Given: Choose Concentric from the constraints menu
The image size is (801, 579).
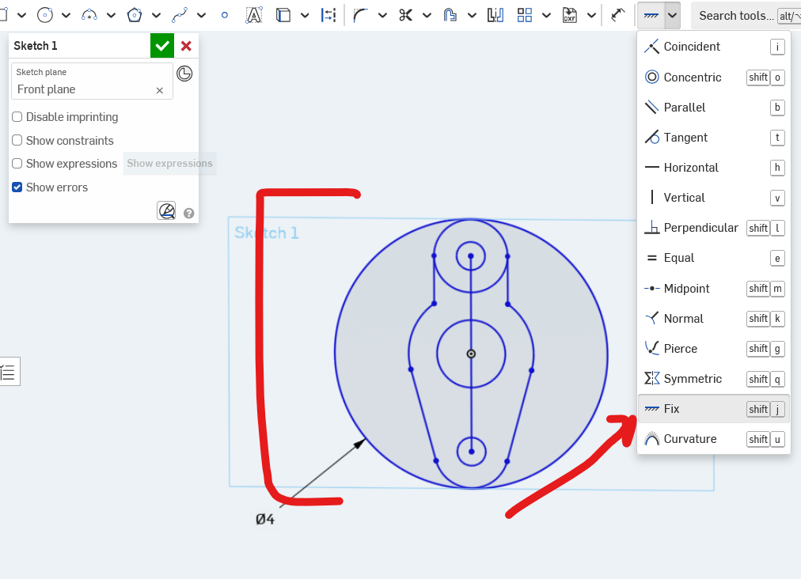Looking at the screenshot, I should 714,77.
